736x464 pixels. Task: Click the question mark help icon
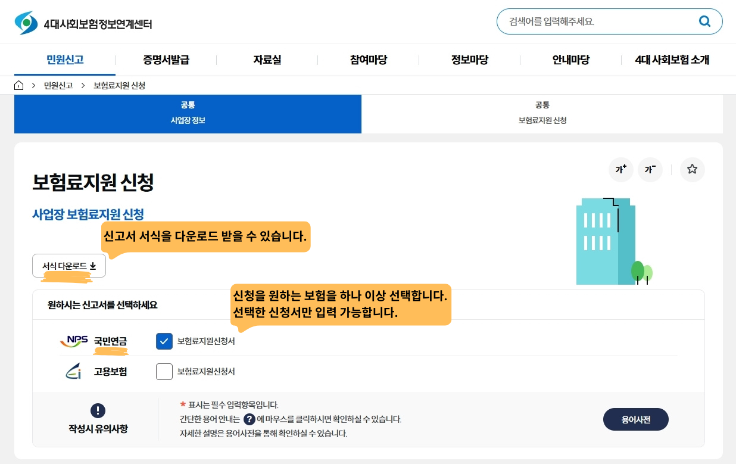[x=250, y=419]
